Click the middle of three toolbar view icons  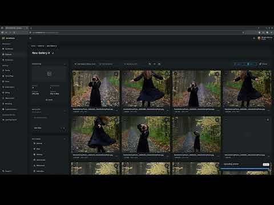(x=155, y=64)
